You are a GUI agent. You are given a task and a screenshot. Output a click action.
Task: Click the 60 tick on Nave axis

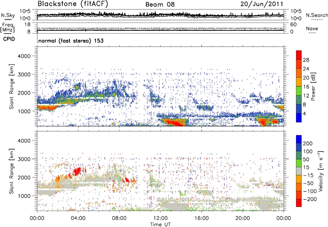tap(293, 25)
